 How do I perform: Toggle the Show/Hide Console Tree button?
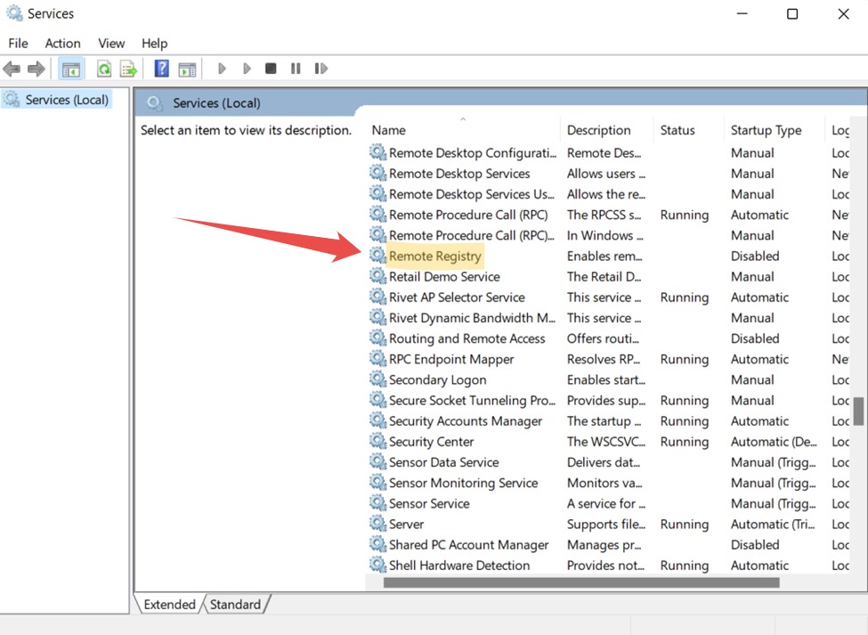click(x=70, y=69)
